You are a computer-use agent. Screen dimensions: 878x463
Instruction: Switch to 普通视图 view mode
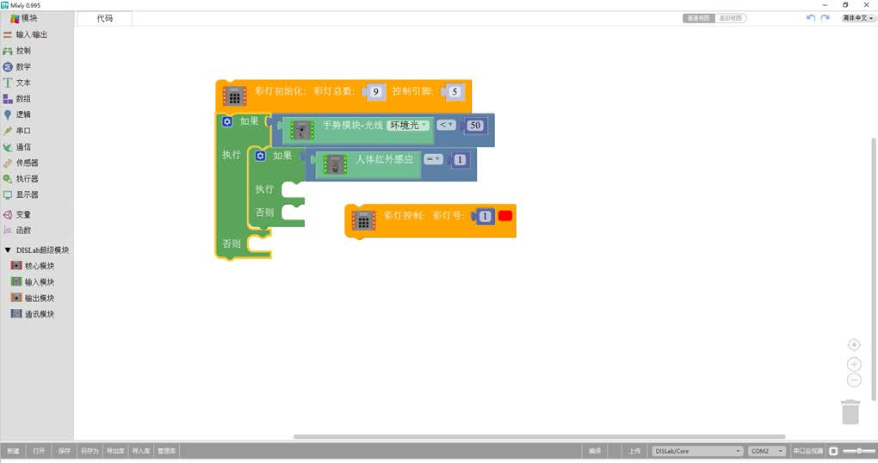coord(699,18)
